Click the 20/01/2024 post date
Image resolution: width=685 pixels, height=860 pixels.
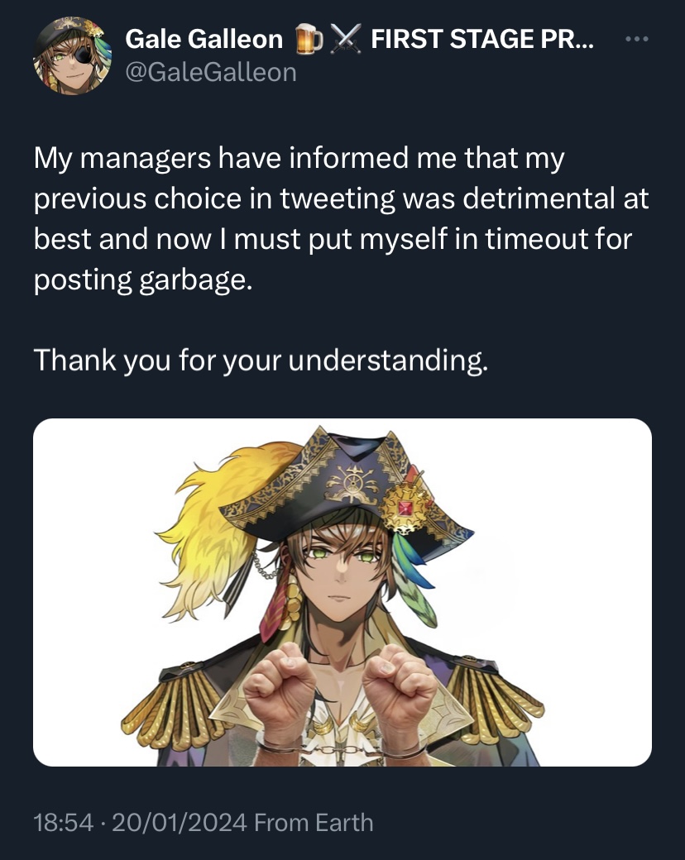tap(180, 823)
